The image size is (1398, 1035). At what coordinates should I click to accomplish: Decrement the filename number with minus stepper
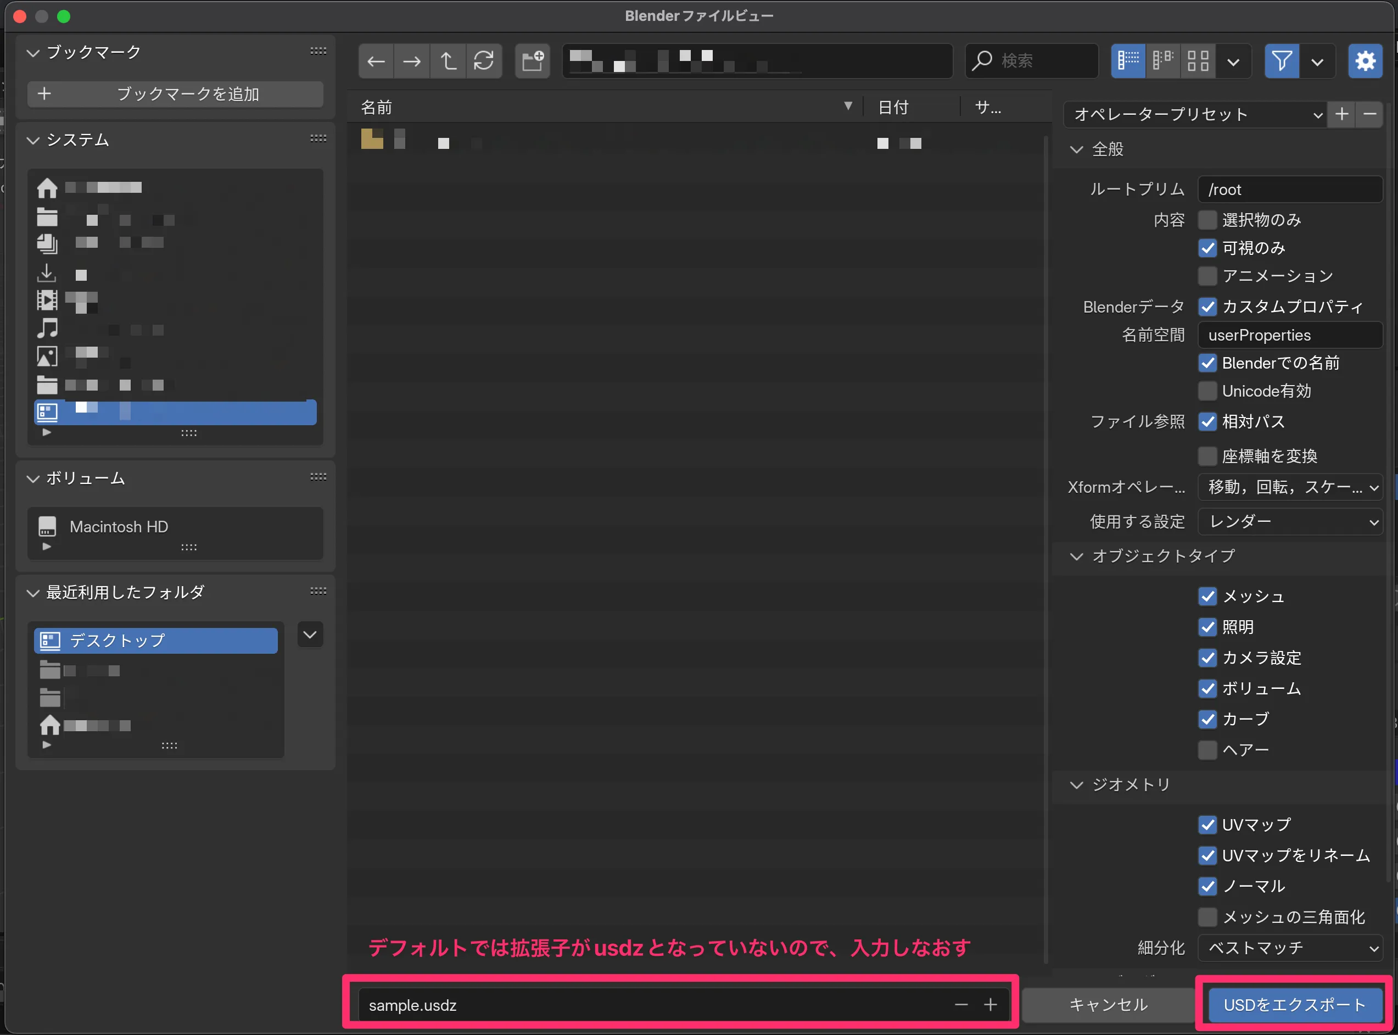[x=961, y=1004]
